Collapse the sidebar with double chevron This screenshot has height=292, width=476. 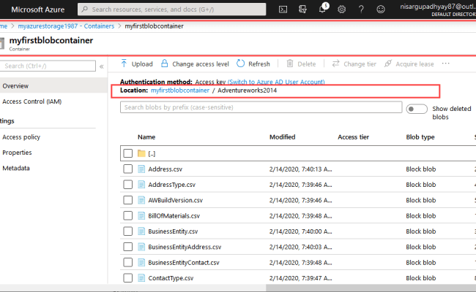(x=101, y=66)
